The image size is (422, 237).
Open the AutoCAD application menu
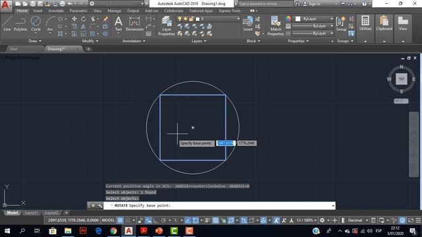6,5
